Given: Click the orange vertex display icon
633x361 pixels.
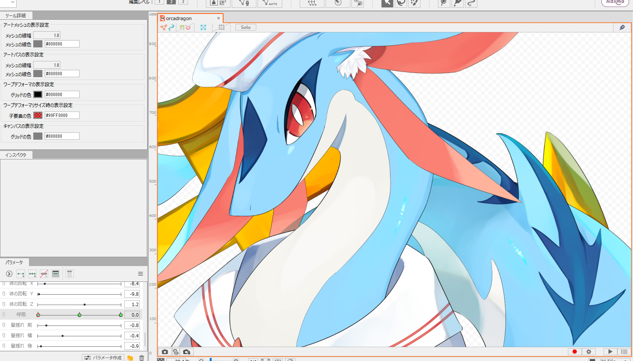Looking at the screenshot, I should click(164, 27).
